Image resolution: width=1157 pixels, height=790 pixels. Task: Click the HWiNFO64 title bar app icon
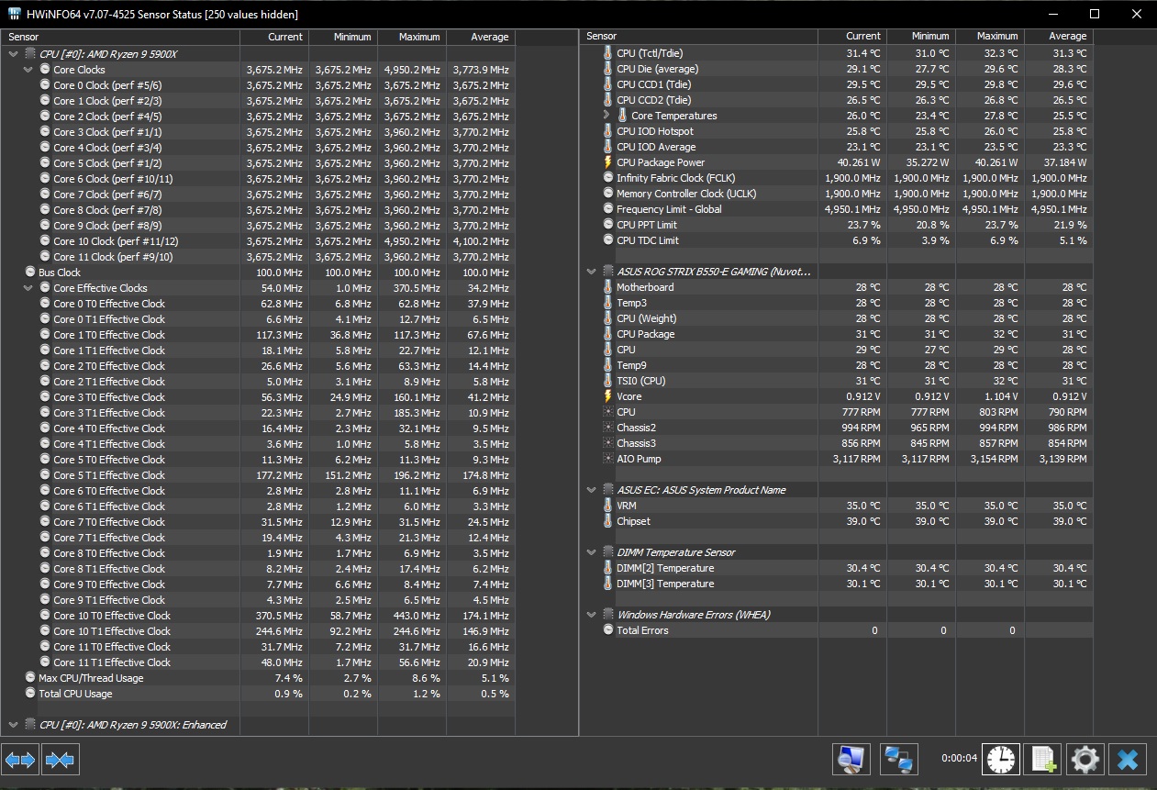click(x=13, y=15)
